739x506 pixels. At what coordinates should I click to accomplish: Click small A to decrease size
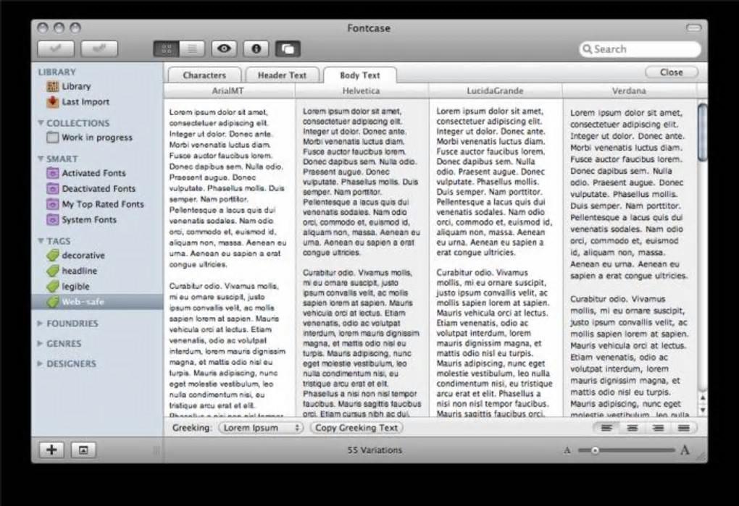(x=567, y=450)
